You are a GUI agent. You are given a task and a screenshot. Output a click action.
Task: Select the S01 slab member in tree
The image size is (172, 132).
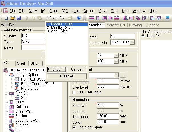[x=24, y=97]
